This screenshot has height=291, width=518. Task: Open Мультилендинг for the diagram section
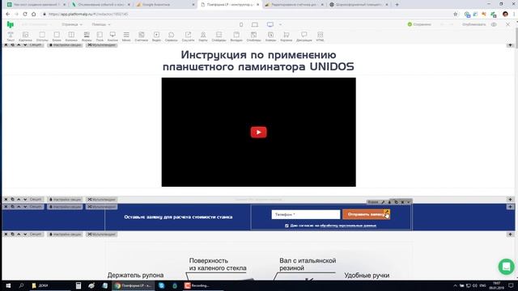tap(101, 234)
